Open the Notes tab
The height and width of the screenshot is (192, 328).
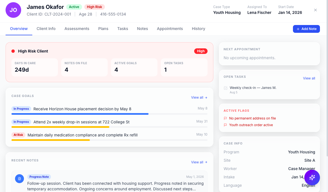point(142,29)
